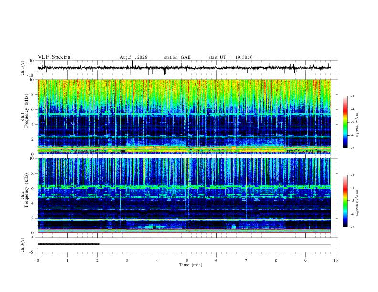378x292 pixels.
Task: Click the -3 label on upper colorbar
Action: pos(352,96)
